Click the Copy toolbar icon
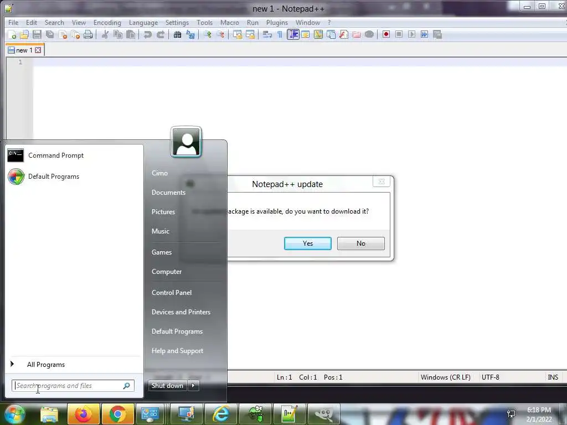567x425 pixels. (x=118, y=35)
